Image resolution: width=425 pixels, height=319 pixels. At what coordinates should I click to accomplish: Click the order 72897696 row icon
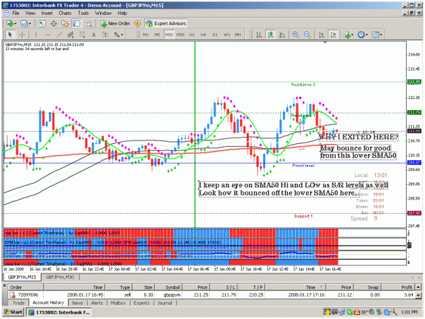coord(12,295)
